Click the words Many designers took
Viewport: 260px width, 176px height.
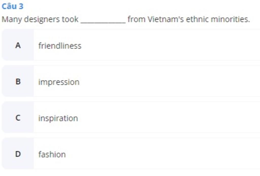click(40, 19)
